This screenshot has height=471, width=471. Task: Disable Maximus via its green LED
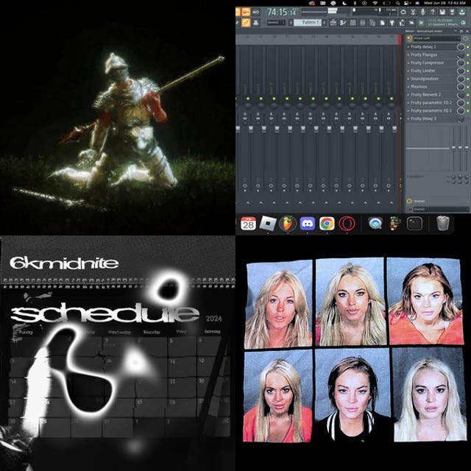click(x=468, y=87)
